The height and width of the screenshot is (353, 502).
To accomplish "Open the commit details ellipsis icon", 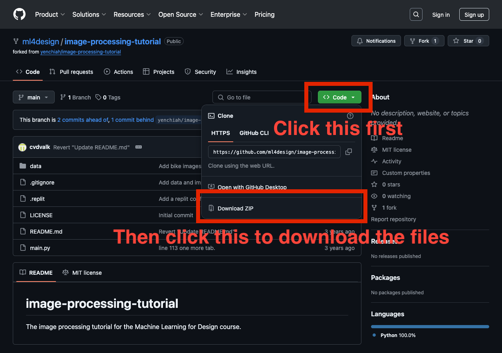I will coord(139,147).
